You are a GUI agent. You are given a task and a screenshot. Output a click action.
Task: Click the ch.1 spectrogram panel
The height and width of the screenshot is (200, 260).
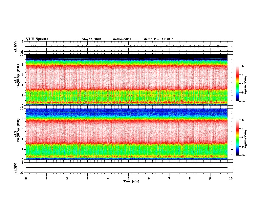click(127, 80)
